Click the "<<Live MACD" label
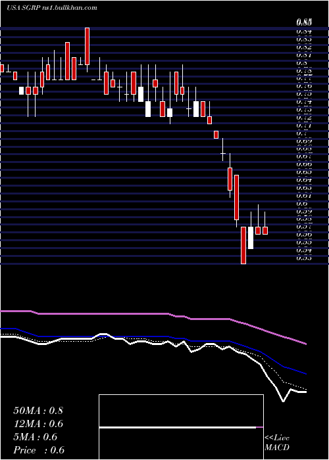329x460 pixels. [277, 443]
